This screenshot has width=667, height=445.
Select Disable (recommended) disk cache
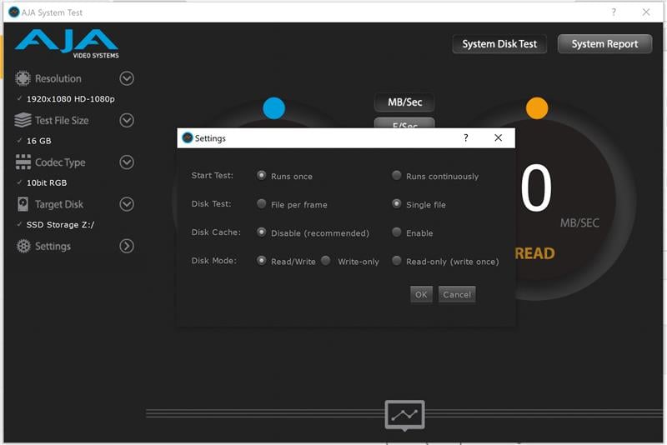coord(261,232)
